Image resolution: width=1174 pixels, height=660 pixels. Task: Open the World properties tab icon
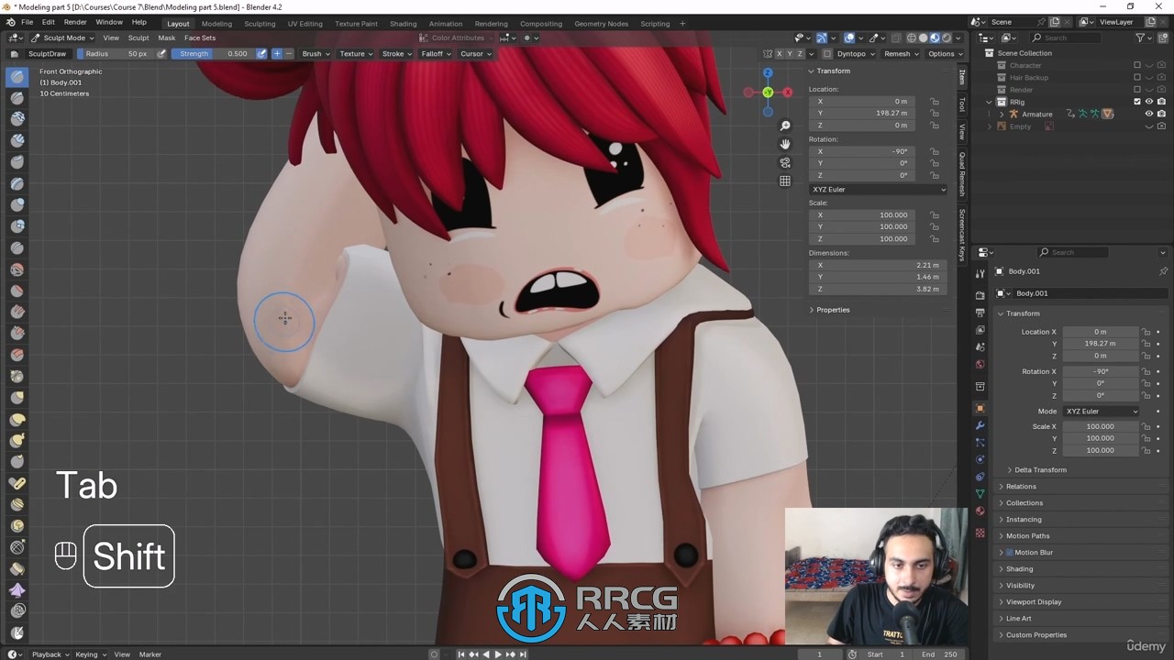point(980,364)
